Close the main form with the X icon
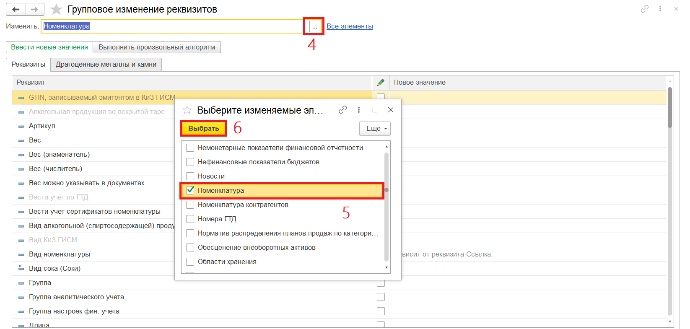This screenshot has width=690, height=329. [676, 9]
